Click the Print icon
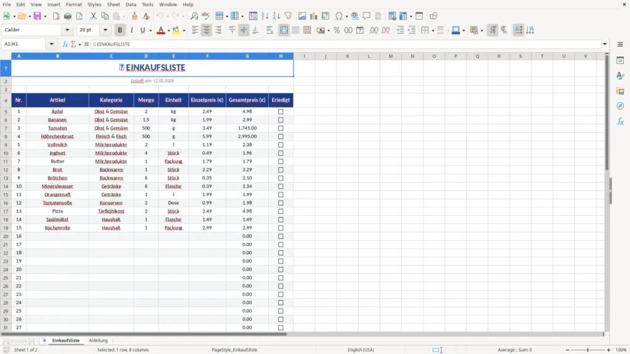Image resolution: width=630 pixels, height=354 pixels. click(x=68, y=16)
